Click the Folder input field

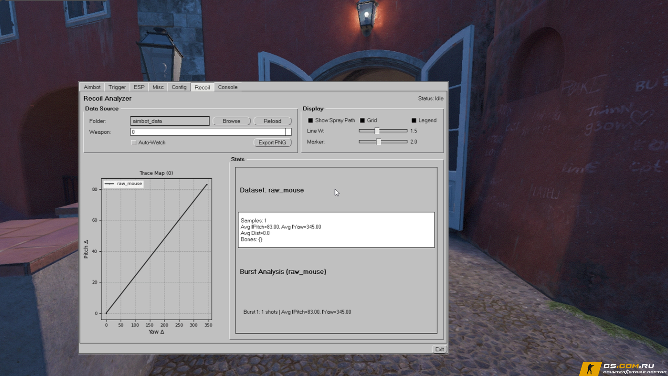170,121
